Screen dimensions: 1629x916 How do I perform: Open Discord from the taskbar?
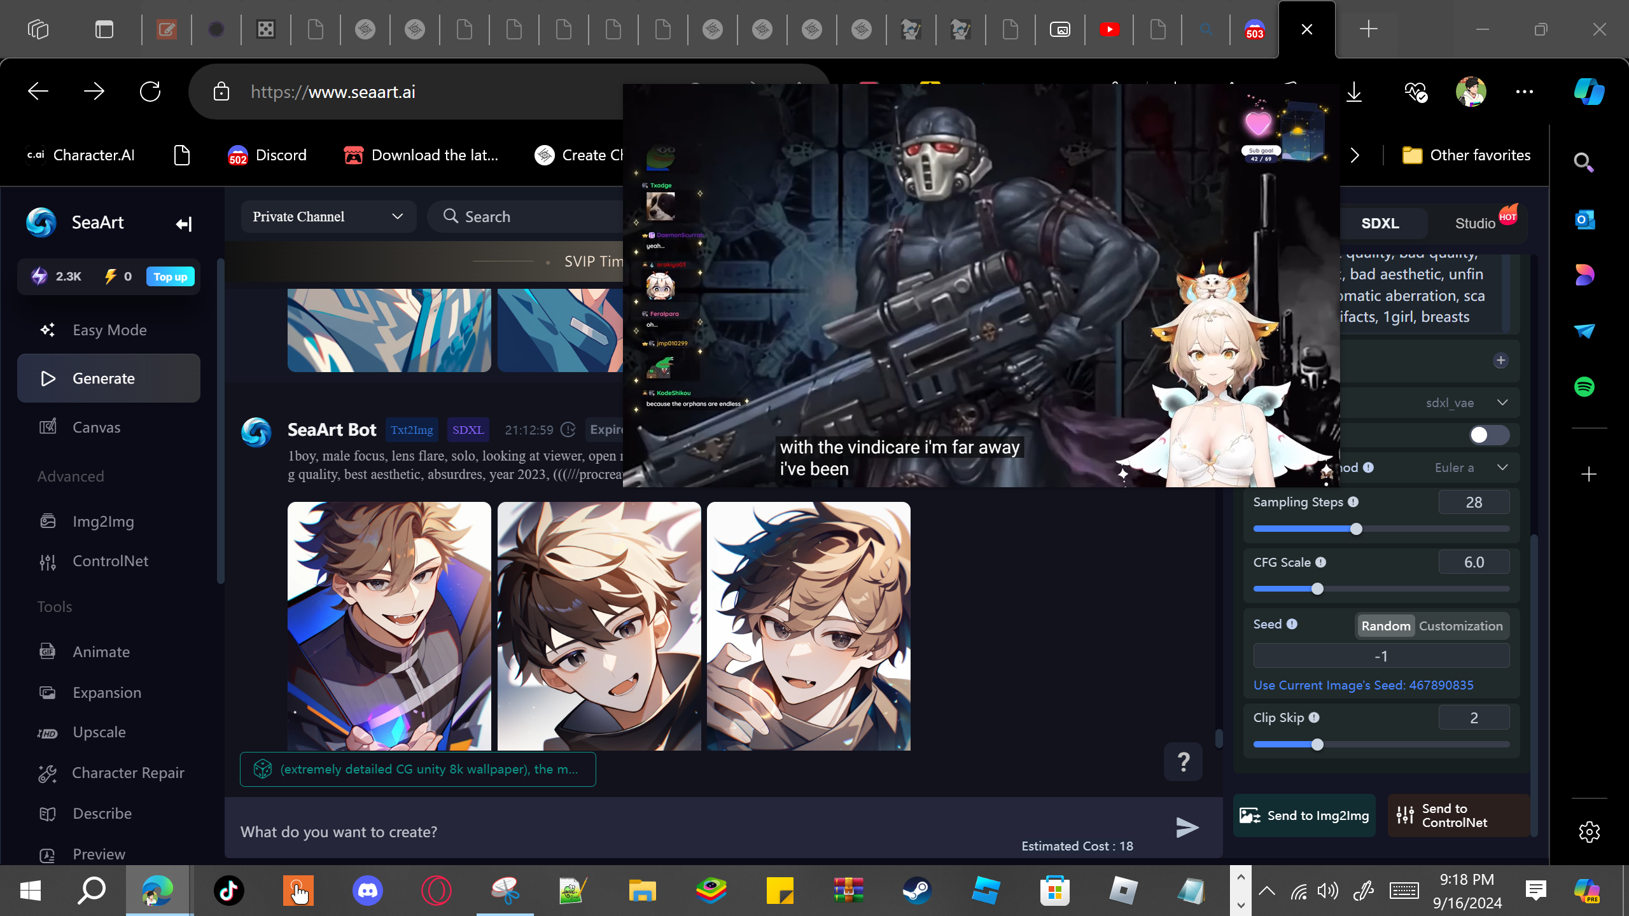coord(367,891)
